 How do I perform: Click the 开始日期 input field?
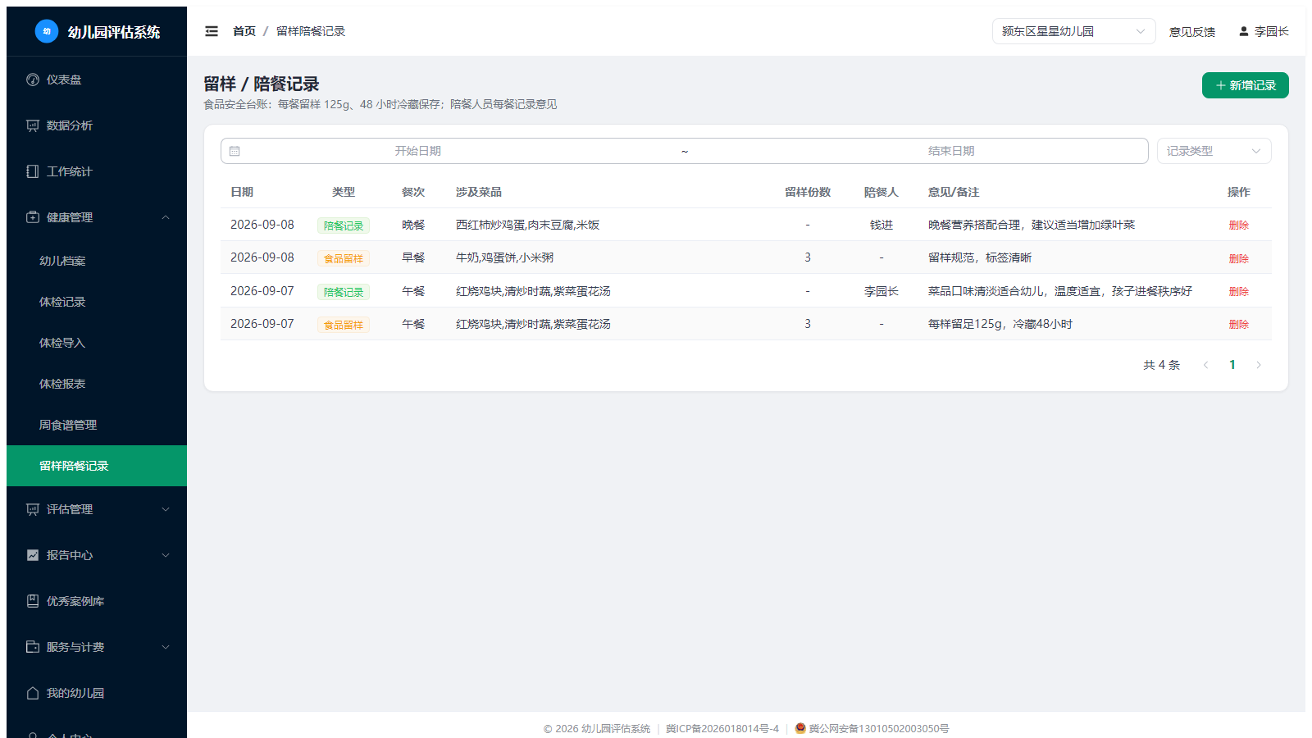point(418,151)
